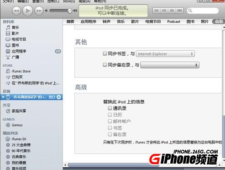Screen dimensions: 225x170
Task: Open the Internet Explorer bookmark dropdown
Action: click(165, 54)
